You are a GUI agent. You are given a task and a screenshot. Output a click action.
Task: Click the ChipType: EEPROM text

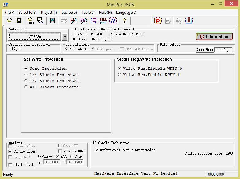pos(87,34)
